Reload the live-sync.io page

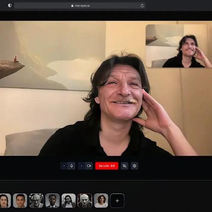tap(142, 6)
